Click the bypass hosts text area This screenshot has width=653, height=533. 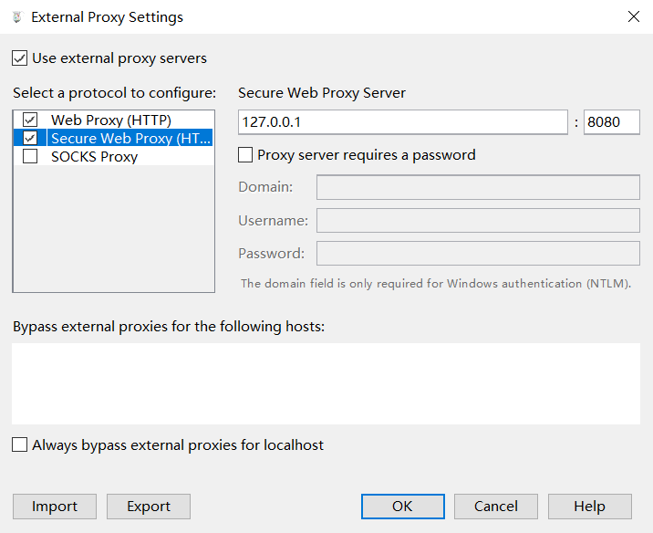326,383
